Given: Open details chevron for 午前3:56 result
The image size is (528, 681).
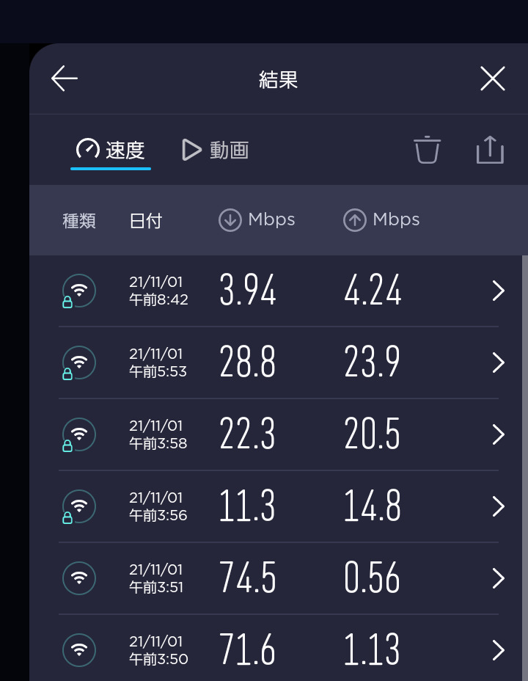Looking at the screenshot, I should pyautogui.click(x=499, y=506).
